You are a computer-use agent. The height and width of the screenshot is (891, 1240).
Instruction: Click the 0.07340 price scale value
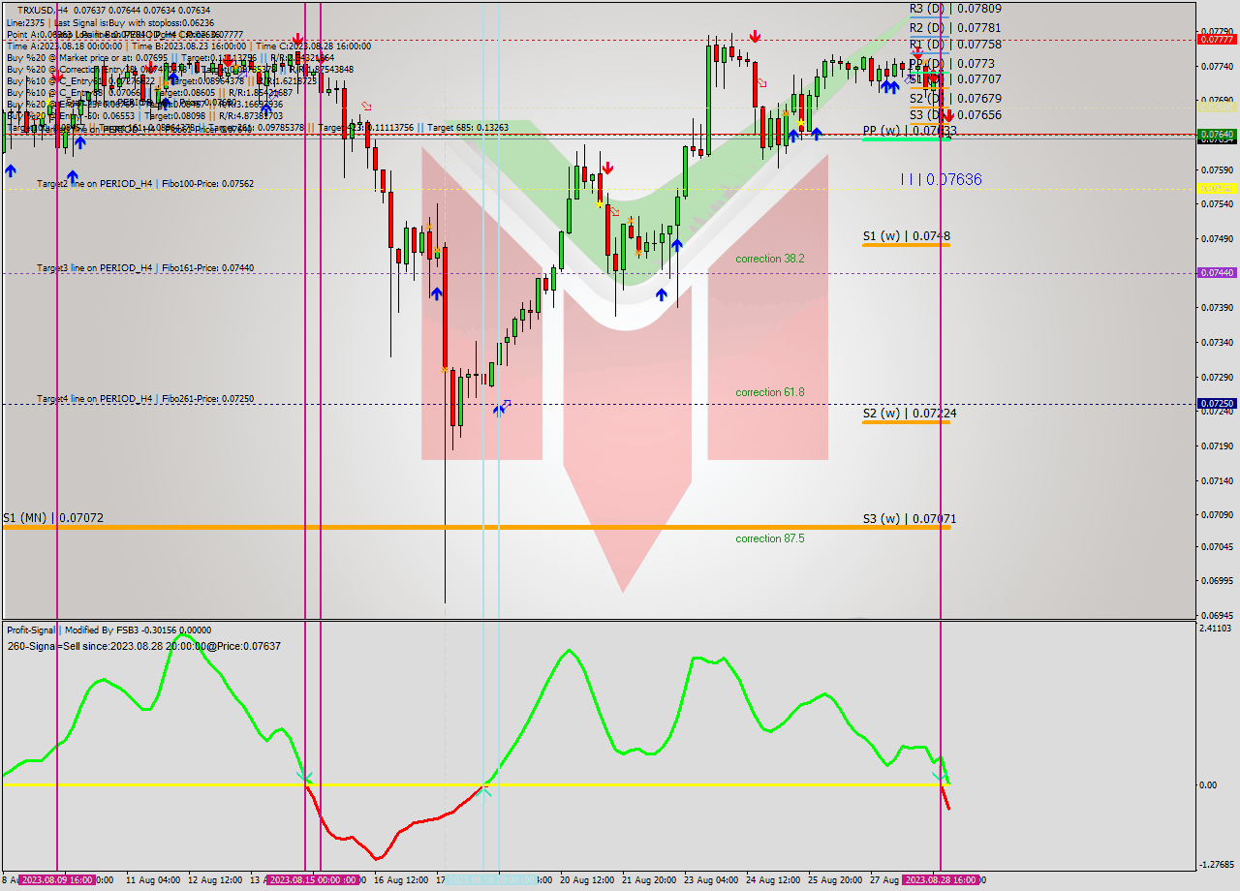[x=1218, y=343]
